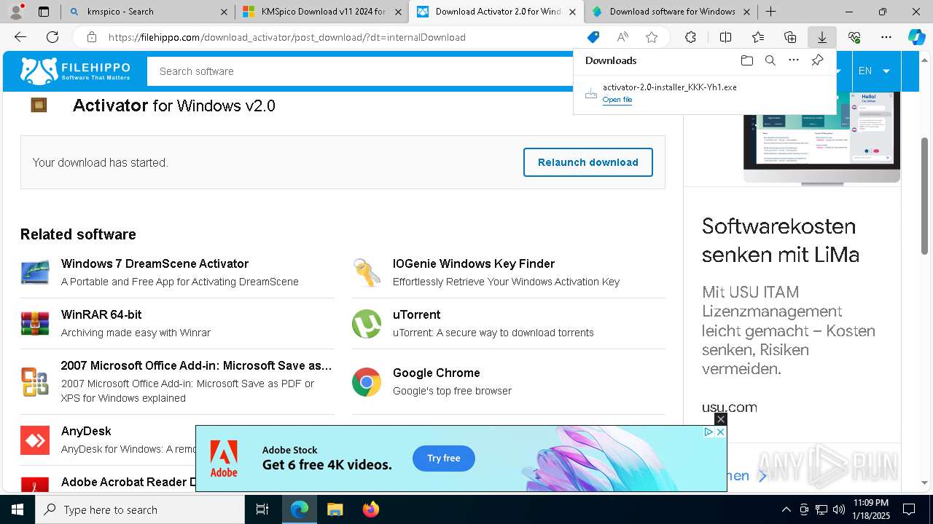The image size is (933, 524).
Task: Open AnyDesk software page
Action: tap(86, 431)
